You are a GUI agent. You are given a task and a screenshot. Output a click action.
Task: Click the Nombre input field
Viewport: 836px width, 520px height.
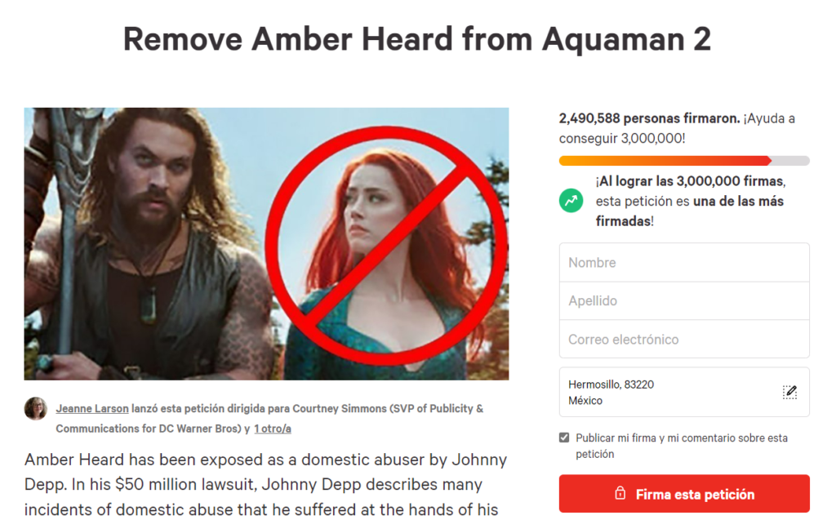[684, 262]
